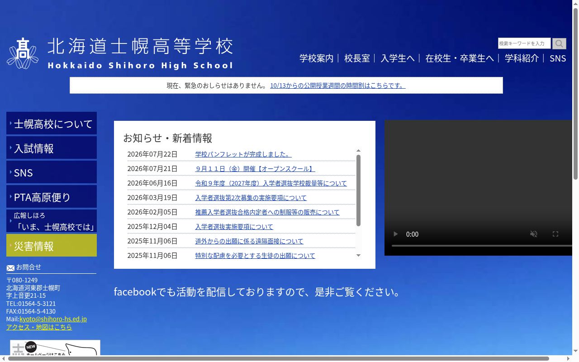Open 入学者選抜第2次募集の実施要項 link
Image resolution: width=579 pixels, height=362 pixels.
[x=251, y=198]
